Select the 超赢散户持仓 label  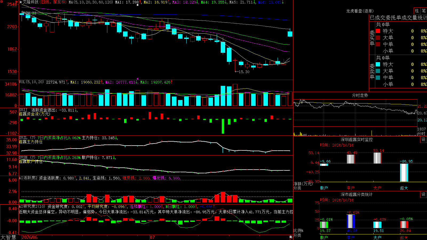[x=31, y=161]
